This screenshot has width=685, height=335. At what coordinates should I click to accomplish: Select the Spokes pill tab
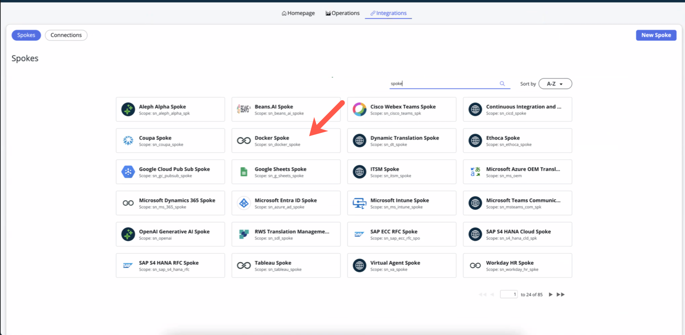(x=26, y=35)
